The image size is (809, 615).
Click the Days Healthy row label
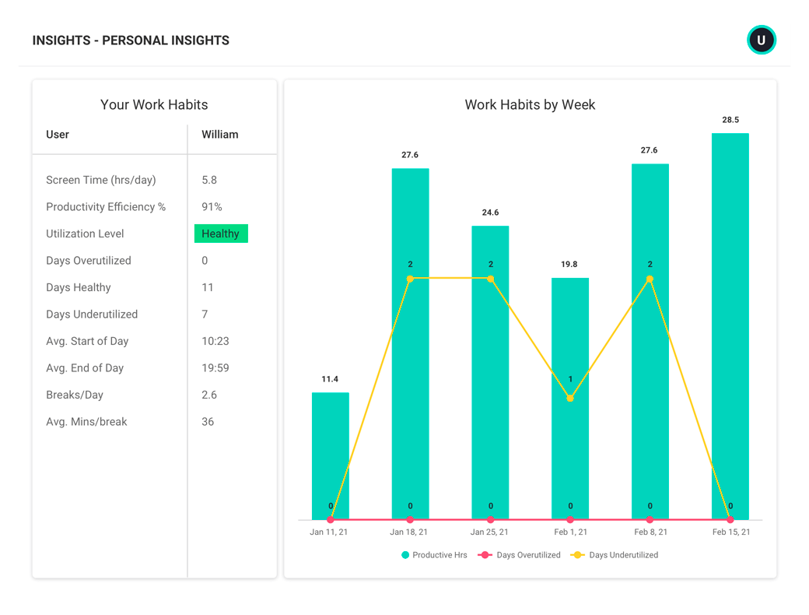click(79, 287)
